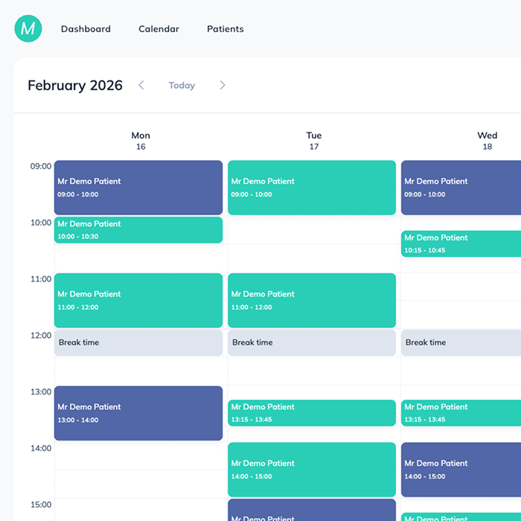Open Monday 13:00 - 14:00 appointment

click(138, 413)
